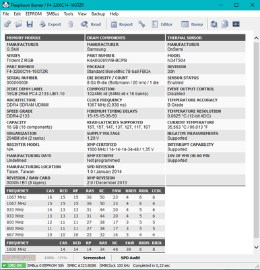Click the magnifier chip icon in toolbar
Image resolution: width=260 pixels, height=270 pixels.
(x=214, y=24)
